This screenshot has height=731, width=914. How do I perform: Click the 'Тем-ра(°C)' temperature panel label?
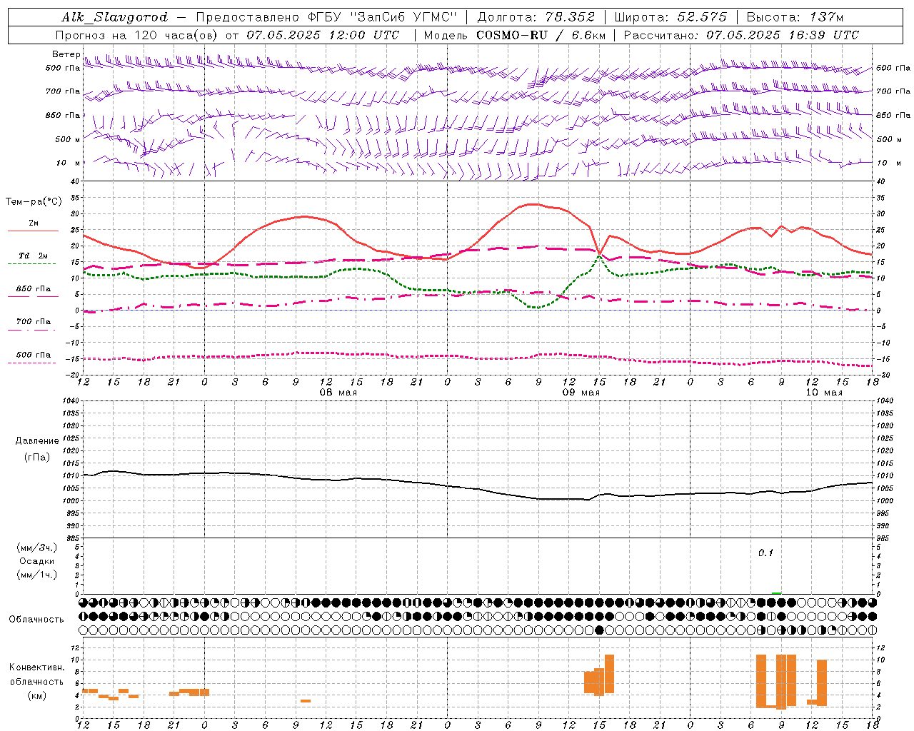[34, 202]
